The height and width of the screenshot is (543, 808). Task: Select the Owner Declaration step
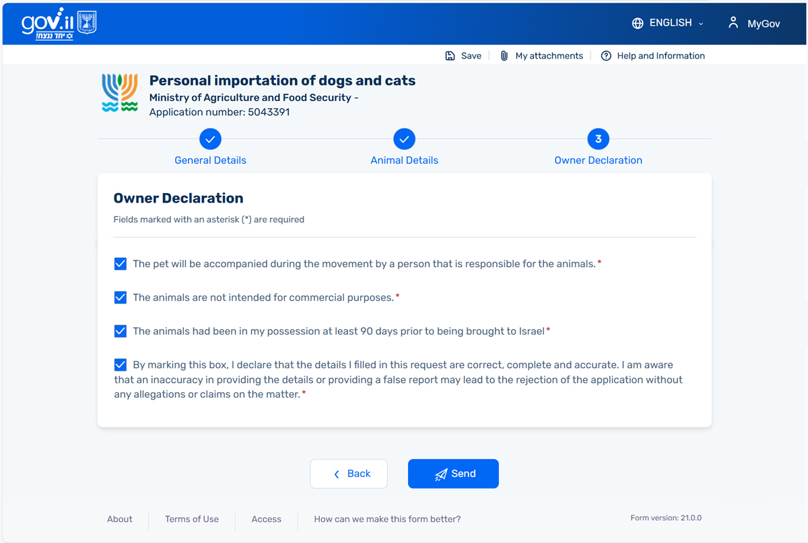[598, 160]
